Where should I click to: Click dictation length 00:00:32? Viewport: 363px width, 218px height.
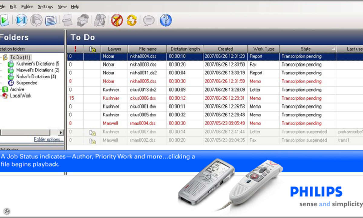pos(177,115)
